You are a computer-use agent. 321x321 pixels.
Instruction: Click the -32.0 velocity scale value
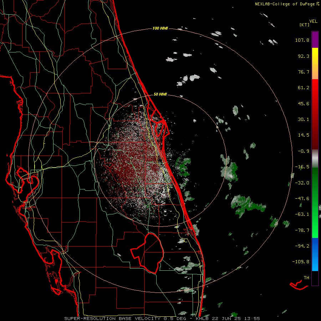tap(302, 183)
